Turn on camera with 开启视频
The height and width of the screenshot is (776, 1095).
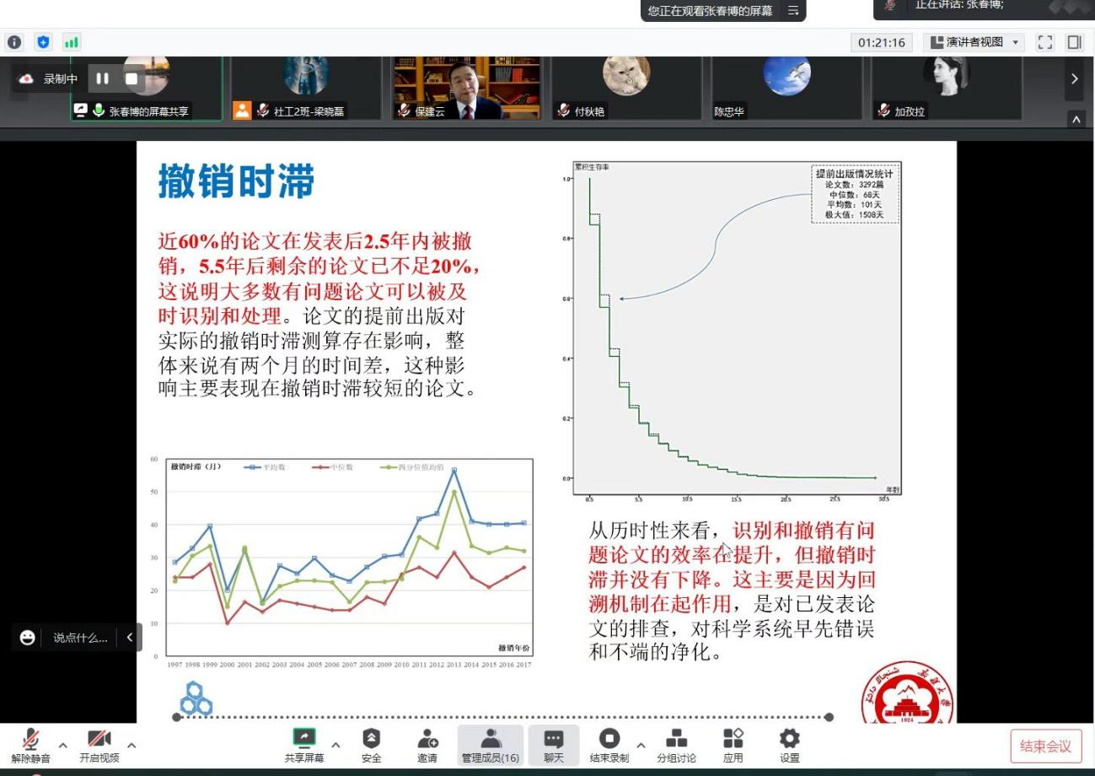coord(99,746)
